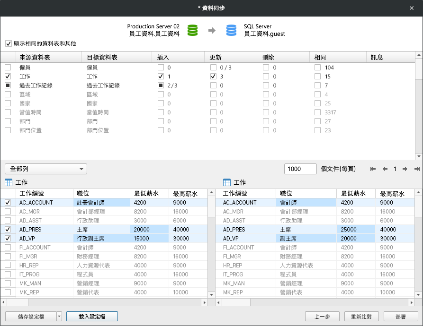Click the 載入設定檔 button

[92, 317]
